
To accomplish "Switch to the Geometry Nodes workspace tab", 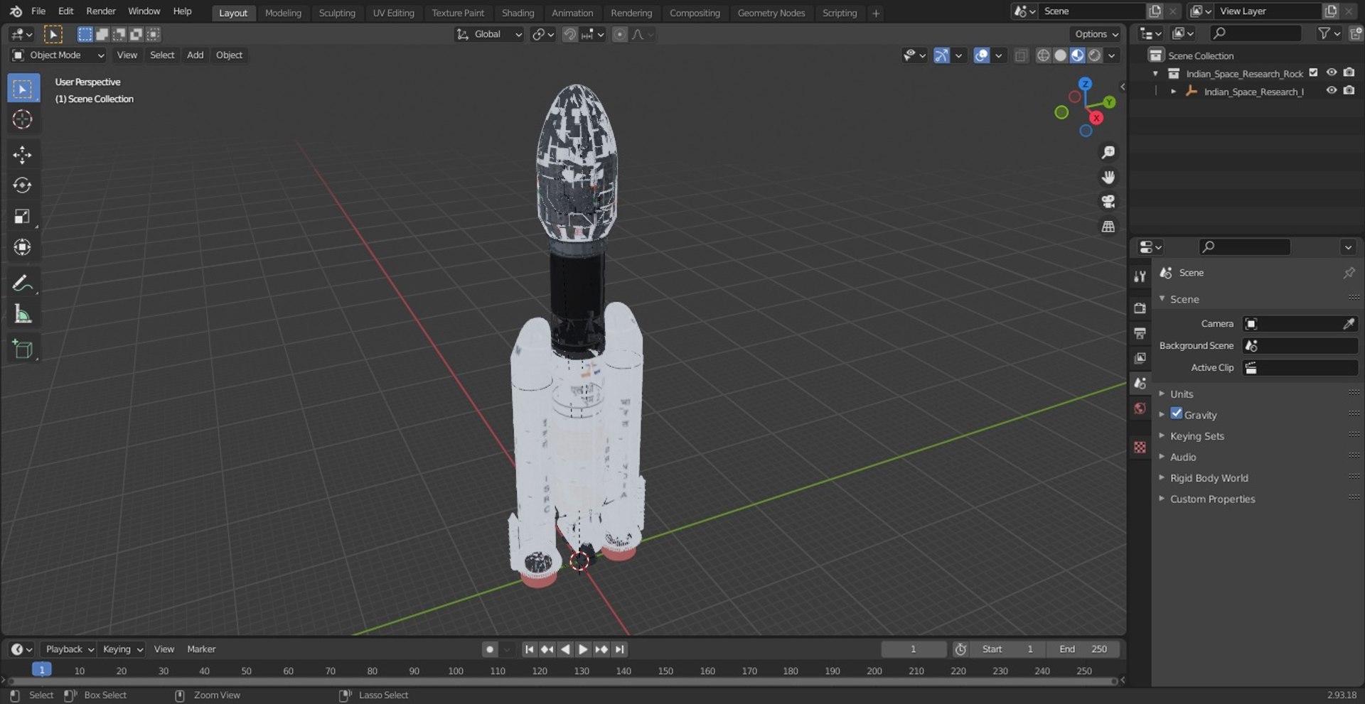I will [771, 13].
